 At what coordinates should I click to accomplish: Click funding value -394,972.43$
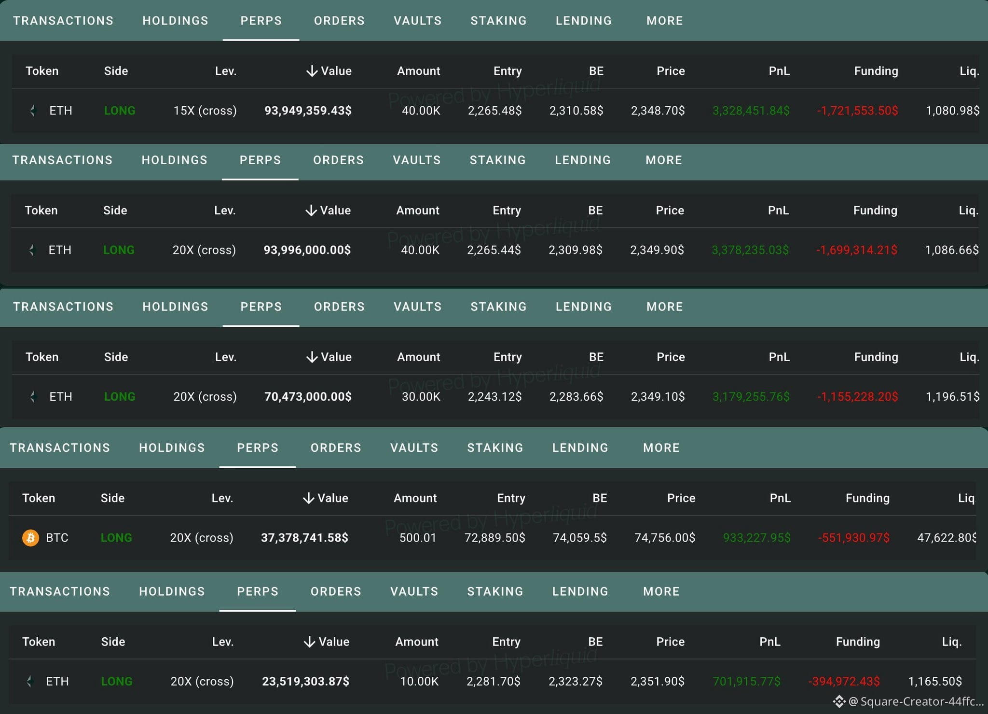(844, 681)
